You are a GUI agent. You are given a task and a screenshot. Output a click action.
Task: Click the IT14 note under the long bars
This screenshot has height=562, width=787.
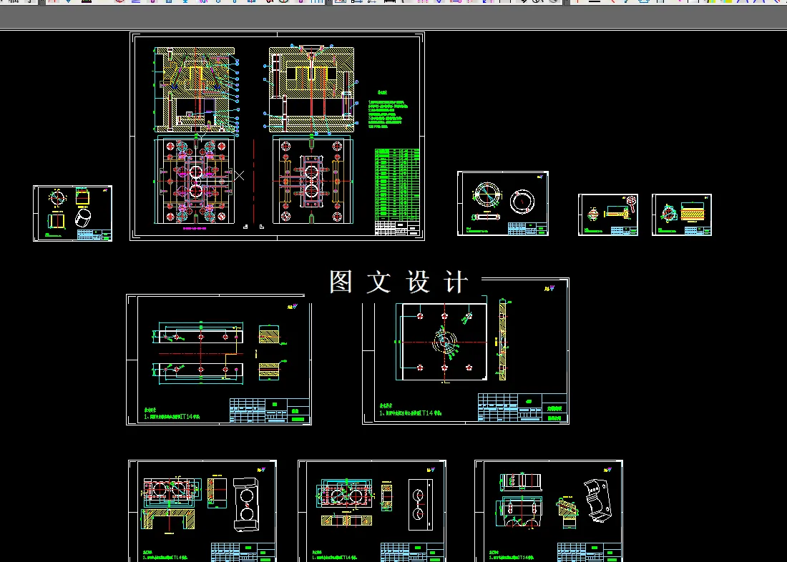coord(172,416)
